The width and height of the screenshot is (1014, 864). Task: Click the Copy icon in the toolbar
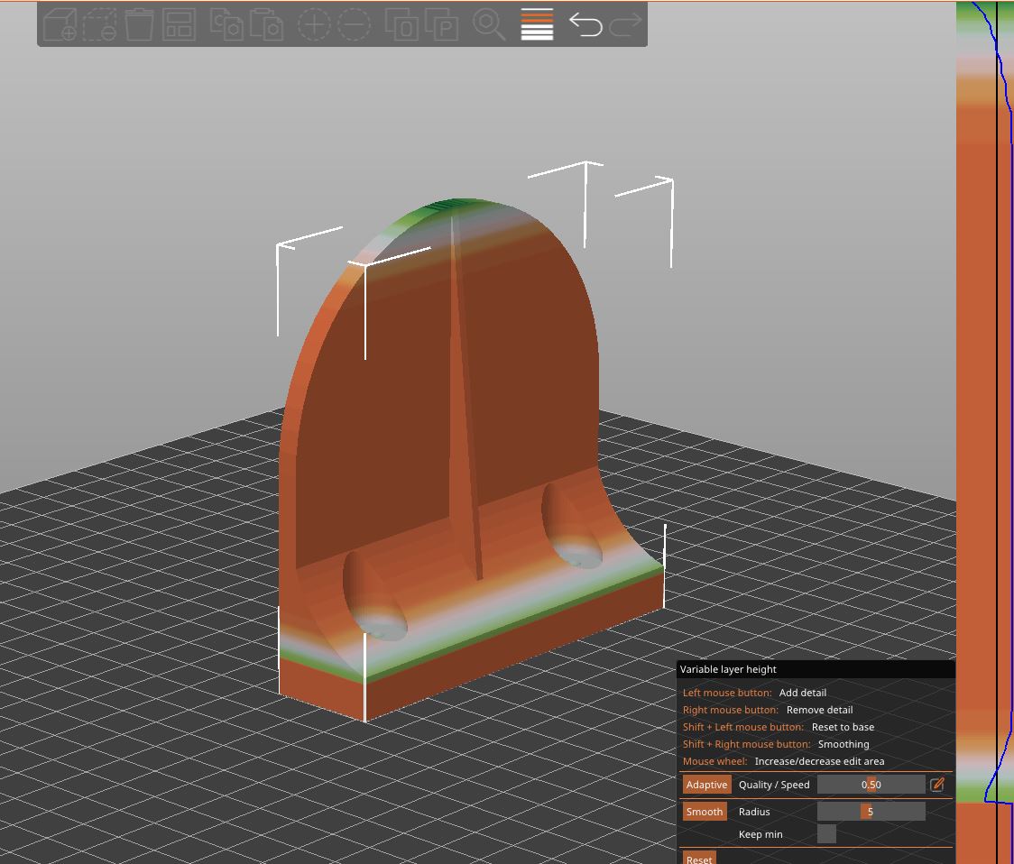point(228,24)
